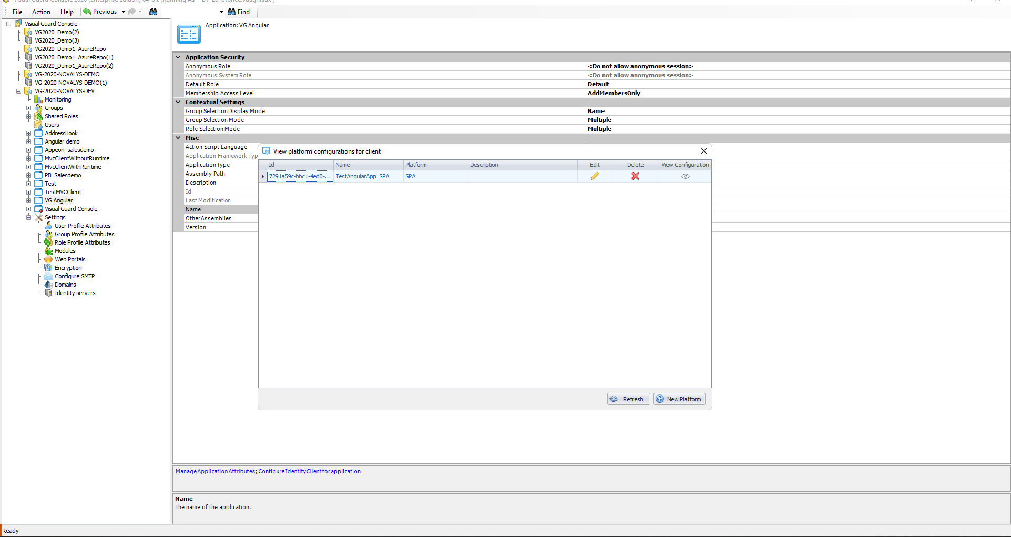Select the TestAngularApp_SPA Id cell
Image resolution: width=1011 pixels, height=537 pixels.
[x=300, y=176]
